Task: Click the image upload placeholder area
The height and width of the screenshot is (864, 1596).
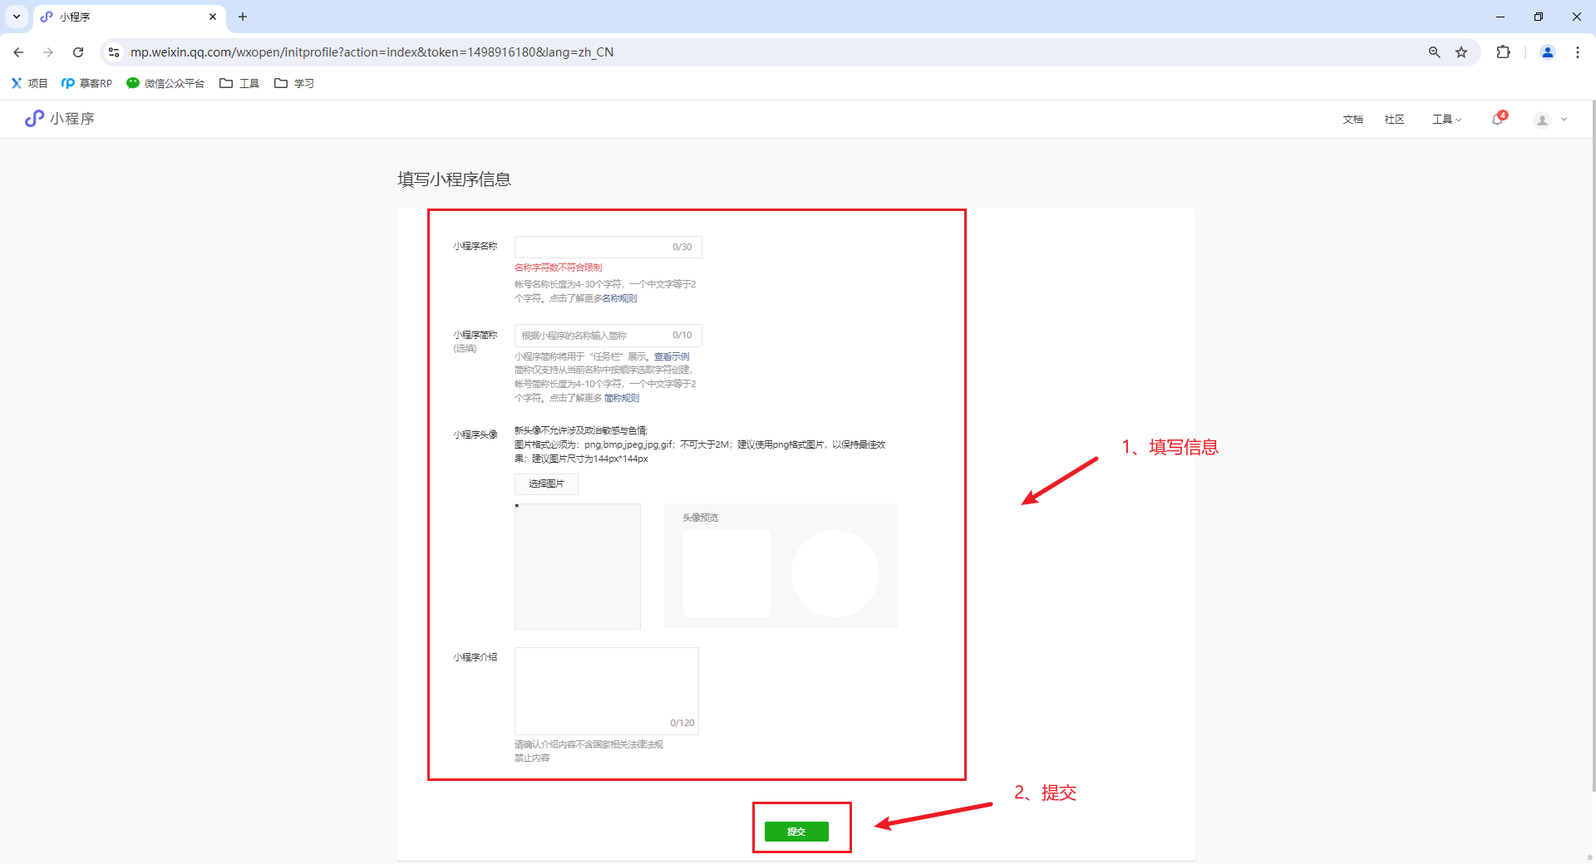Action: point(578,567)
